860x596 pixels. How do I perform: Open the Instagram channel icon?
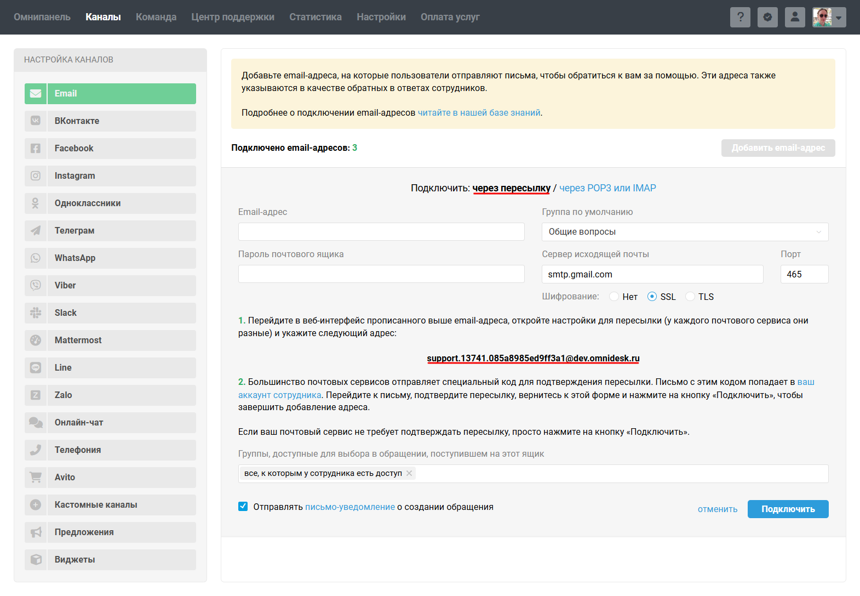click(36, 175)
